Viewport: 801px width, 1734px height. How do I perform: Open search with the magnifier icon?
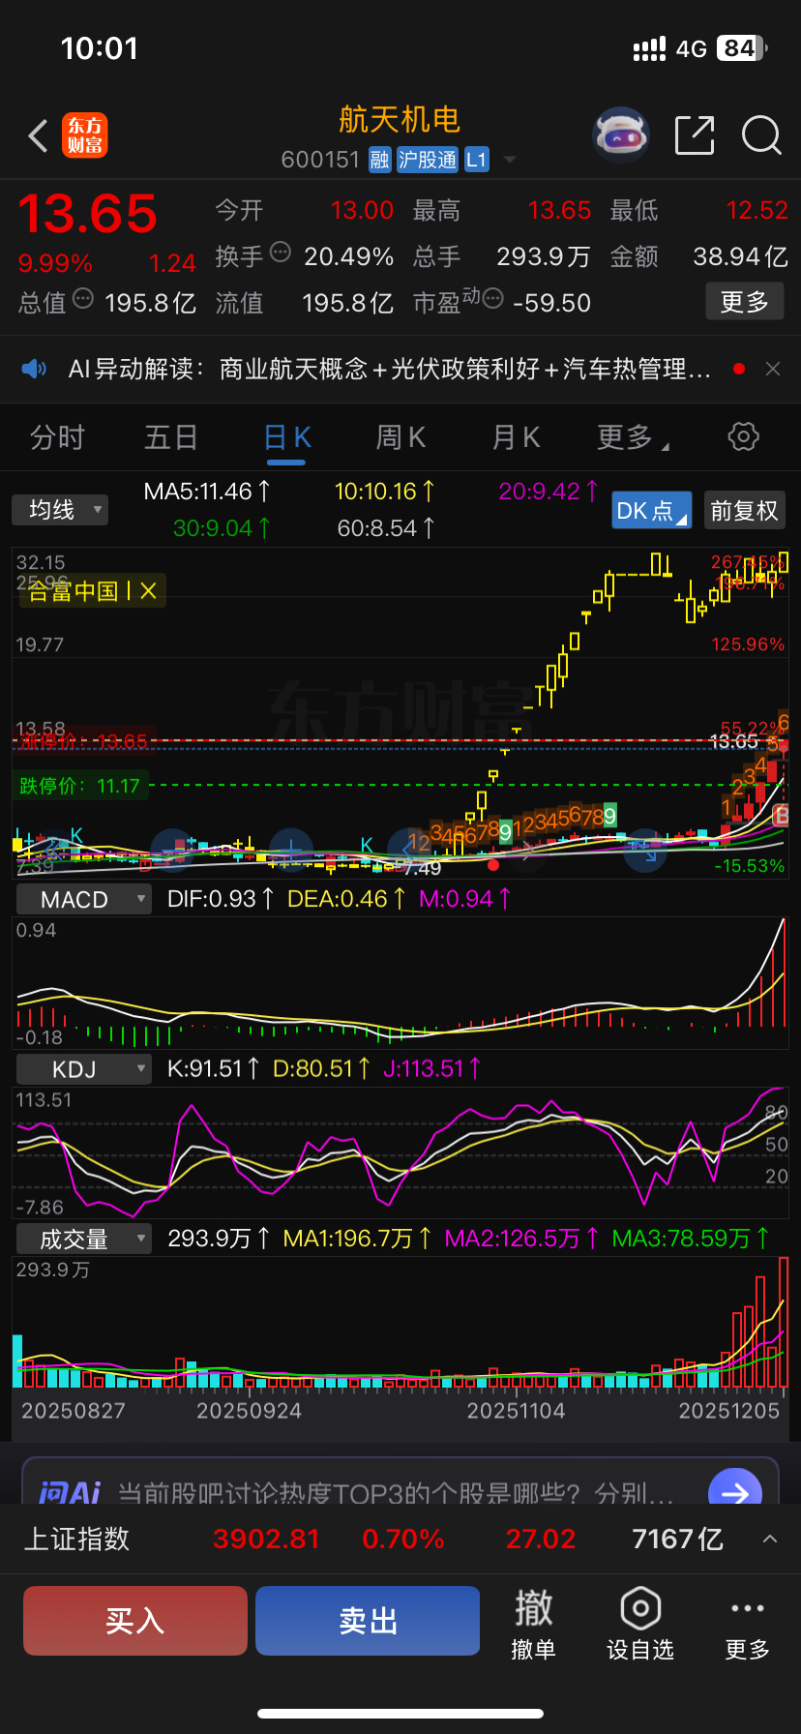coord(761,135)
